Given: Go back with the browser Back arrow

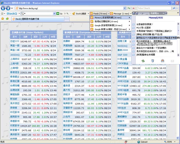Looking at the screenshot, I should [x=3, y=8].
